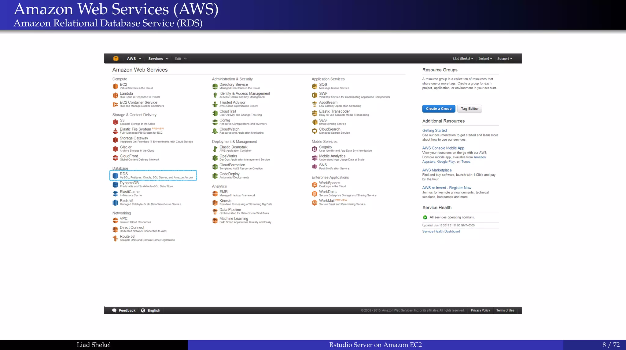Open the Mobile Analytics service
The image size is (626, 350).
click(338, 158)
